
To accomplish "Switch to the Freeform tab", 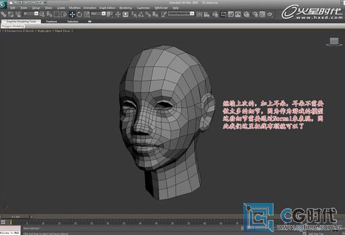I will [x=52, y=22].
